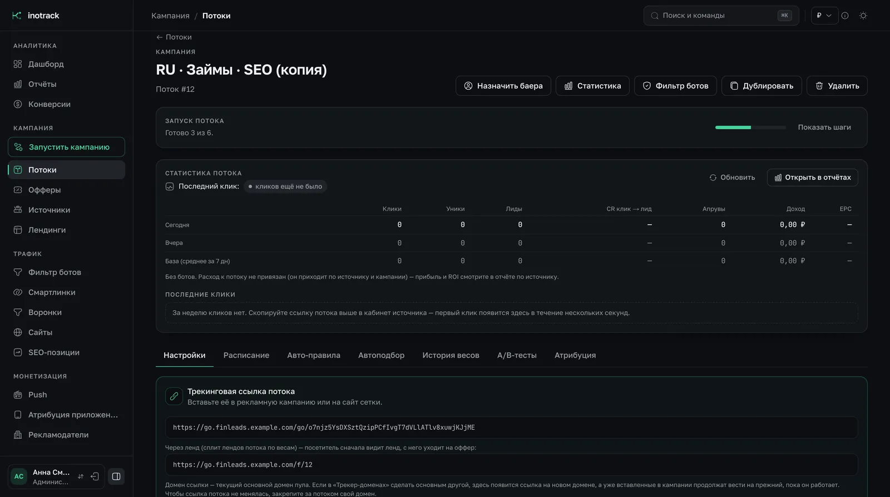This screenshot has height=497, width=890.
Task: Click the Фильтр ботов funnel icon in sidebar
Action: [x=18, y=272]
